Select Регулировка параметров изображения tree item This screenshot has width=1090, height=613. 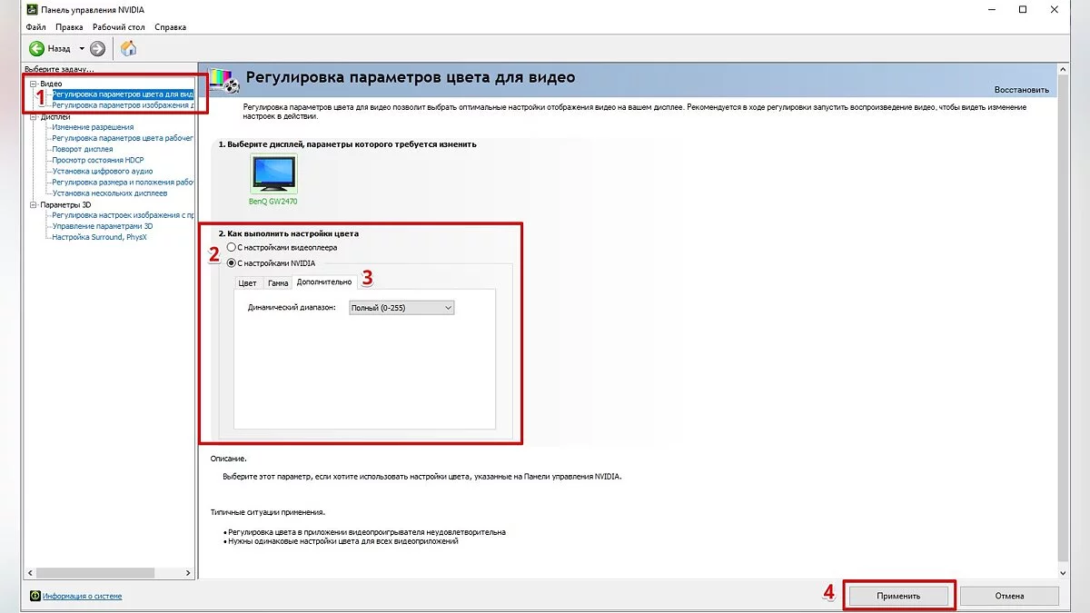pyautogui.click(x=123, y=105)
